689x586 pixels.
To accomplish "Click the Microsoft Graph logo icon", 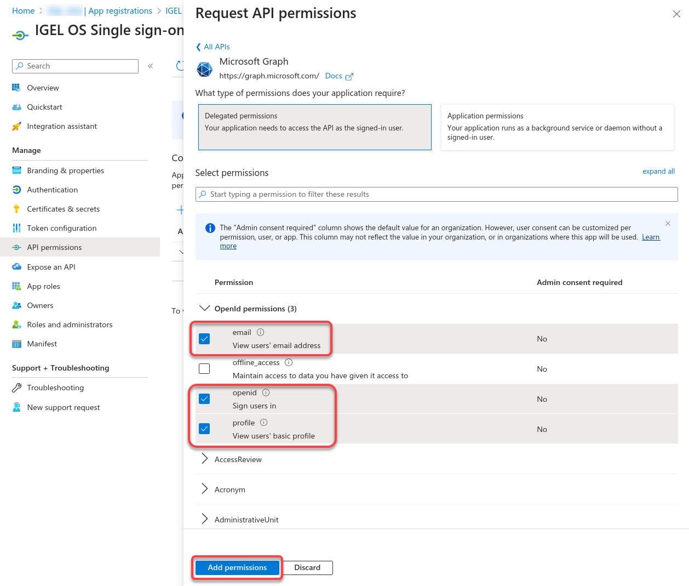I will pyautogui.click(x=205, y=70).
